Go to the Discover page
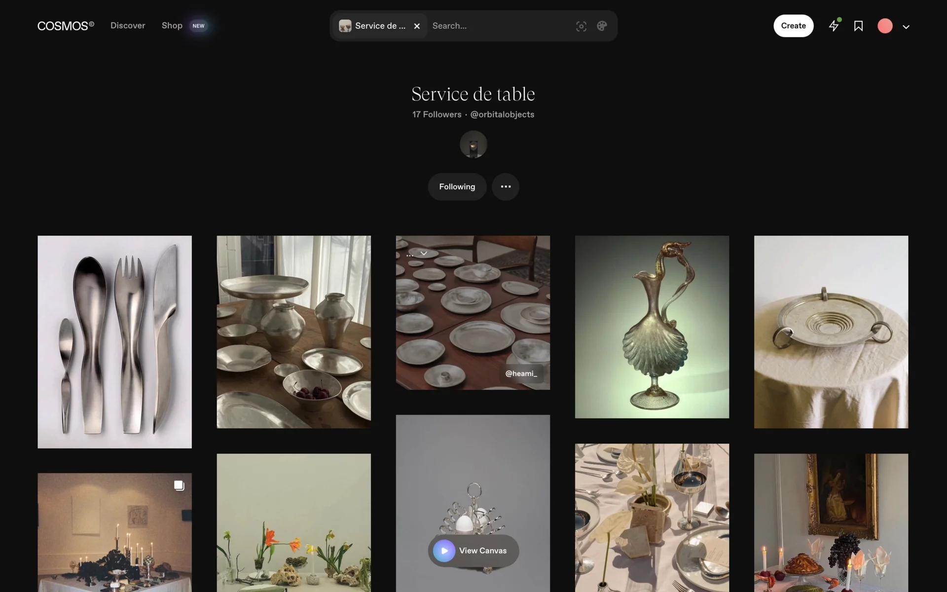Screen dimensions: 947x592 128,26
